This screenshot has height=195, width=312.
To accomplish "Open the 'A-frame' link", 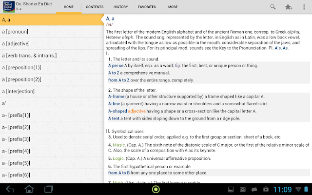I will [x=116, y=97].
